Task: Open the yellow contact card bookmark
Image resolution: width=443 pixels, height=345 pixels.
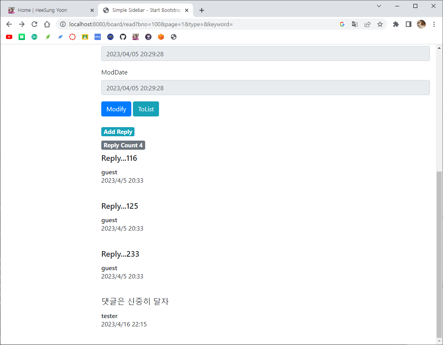Action: [x=85, y=37]
